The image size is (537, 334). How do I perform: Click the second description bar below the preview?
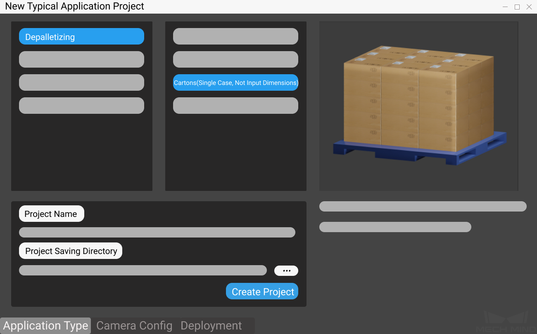395,227
